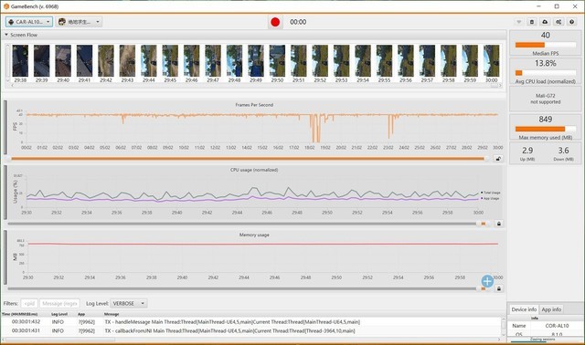Click the screen flow scrollbar right arrow
Screen dimensions: 585x345
point(500,85)
